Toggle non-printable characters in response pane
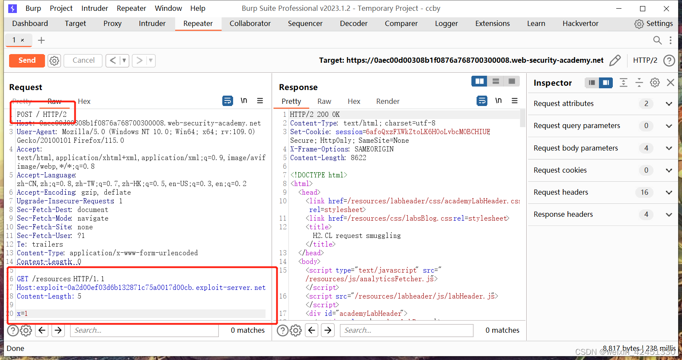This screenshot has height=360, width=682. 499,101
